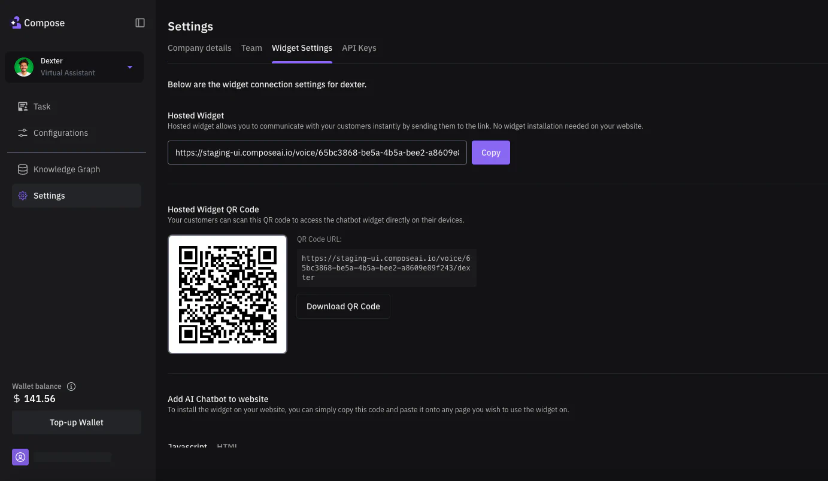Click the user profile icon

click(x=20, y=457)
